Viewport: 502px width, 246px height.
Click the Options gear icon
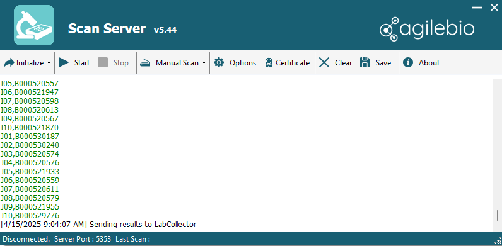(x=219, y=63)
